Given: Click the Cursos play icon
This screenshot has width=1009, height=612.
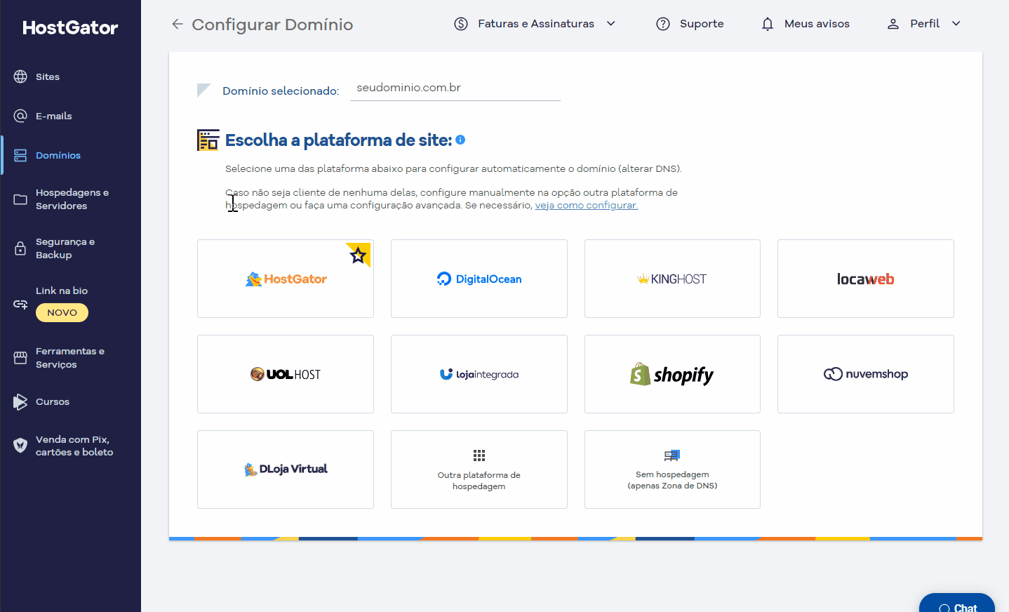Looking at the screenshot, I should 20,402.
